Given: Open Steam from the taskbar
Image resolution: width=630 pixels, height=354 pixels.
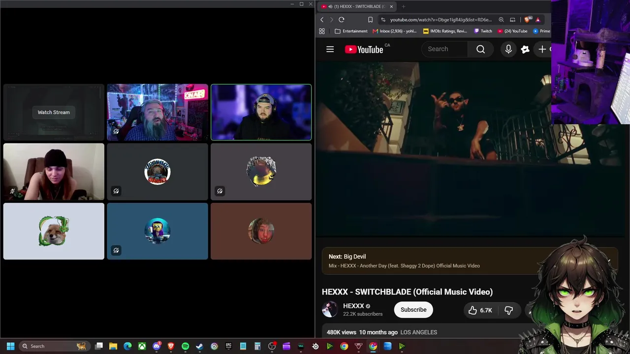Looking at the screenshot, I should pyautogui.click(x=199, y=346).
